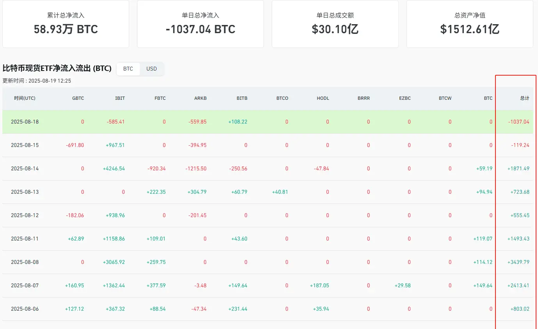Click the -691.80 GBTC value
The image size is (538, 329).
pyautogui.click(x=75, y=145)
